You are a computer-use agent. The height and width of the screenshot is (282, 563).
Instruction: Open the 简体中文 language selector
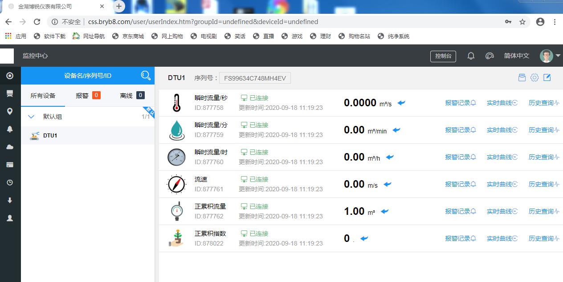(x=516, y=56)
